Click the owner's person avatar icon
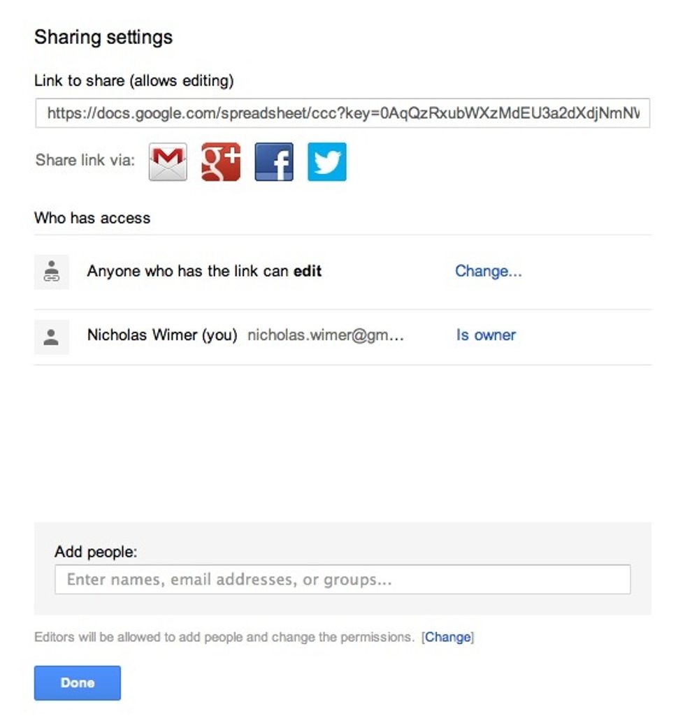This screenshot has width=685, height=716. (52, 337)
